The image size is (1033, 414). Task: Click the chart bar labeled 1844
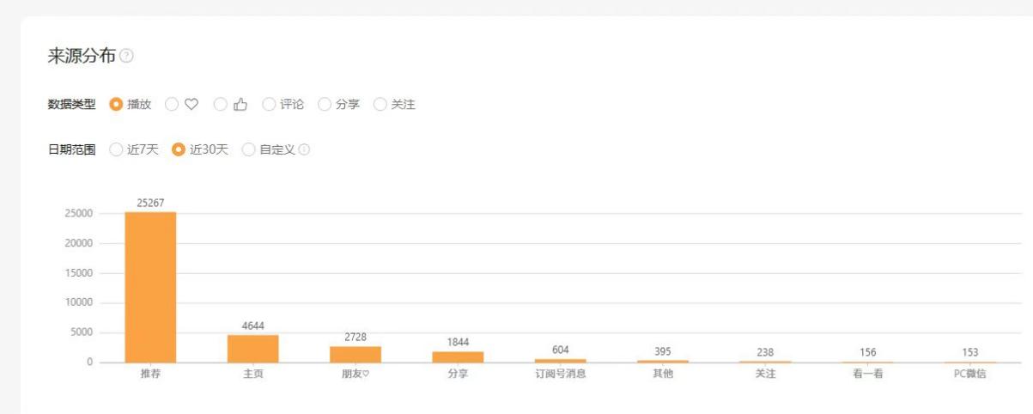(458, 356)
